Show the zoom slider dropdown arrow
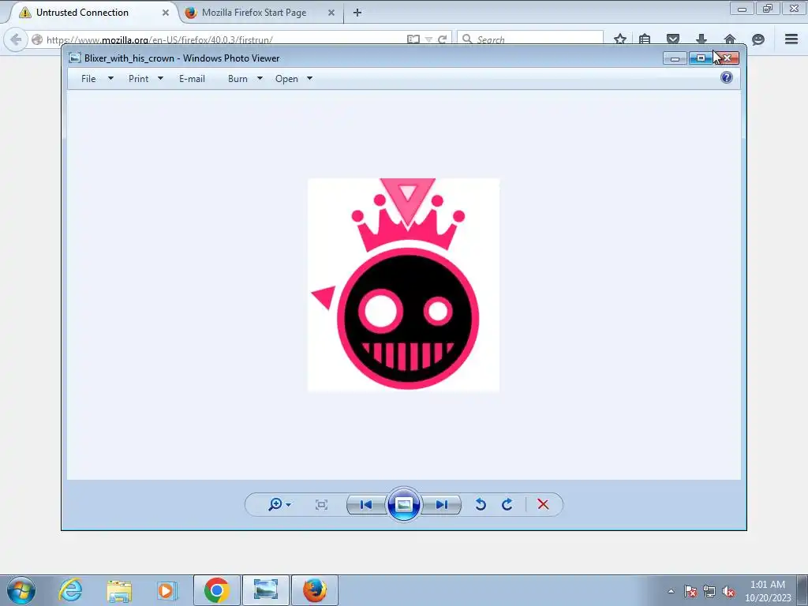Screen dimensions: 808x606 pyautogui.click(x=289, y=504)
